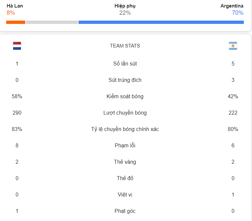Click Argentina's 70% win probability

(238, 13)
